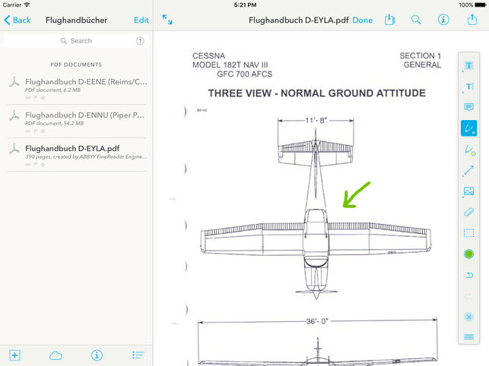Screen dimensions: 489x366
Task: Tap the Wi-Fi indicator in the status bar
Action: (27, 5)
